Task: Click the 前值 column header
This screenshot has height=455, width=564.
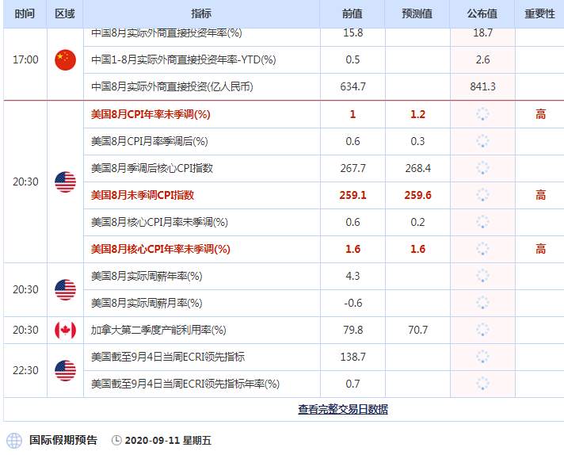Action: pyautogui.click(x=352, y=13)
